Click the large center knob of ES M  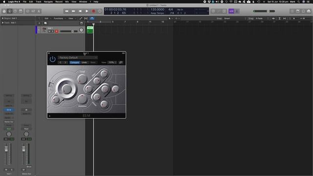coord(66,89)
